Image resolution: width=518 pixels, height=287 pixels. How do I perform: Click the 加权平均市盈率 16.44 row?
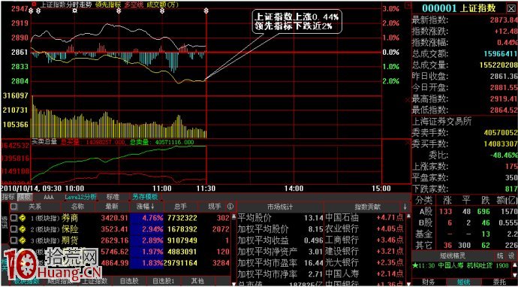click(x=280, y=263)
